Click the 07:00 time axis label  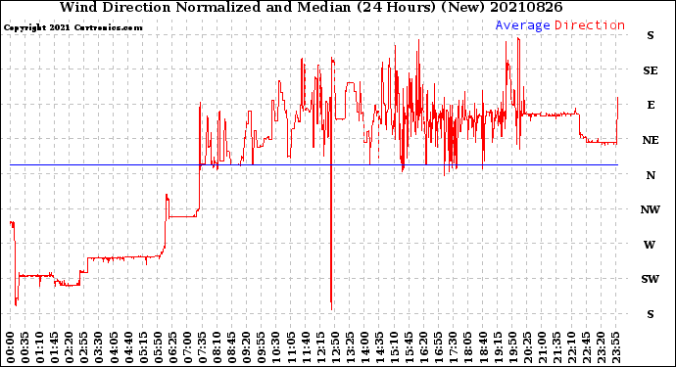(187, 347)
